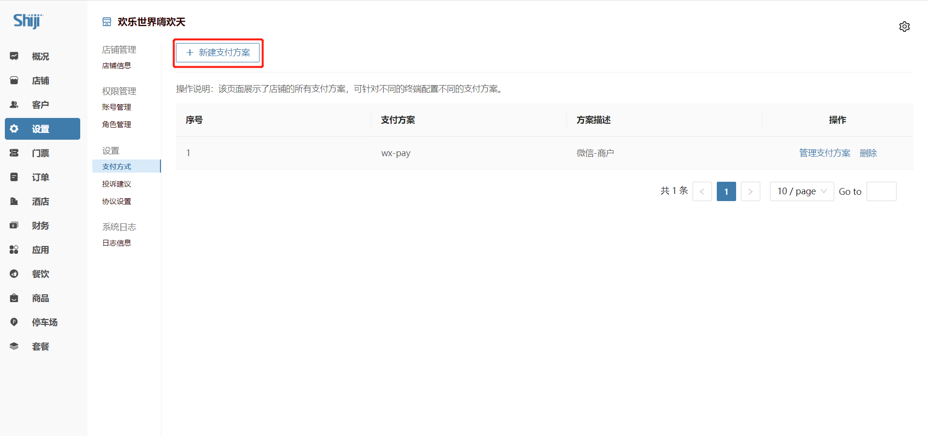Click the 停车场 parking sidebar icon
This screenshot has height=436, width=928.
pyautogui.click(x=14, y=322)
